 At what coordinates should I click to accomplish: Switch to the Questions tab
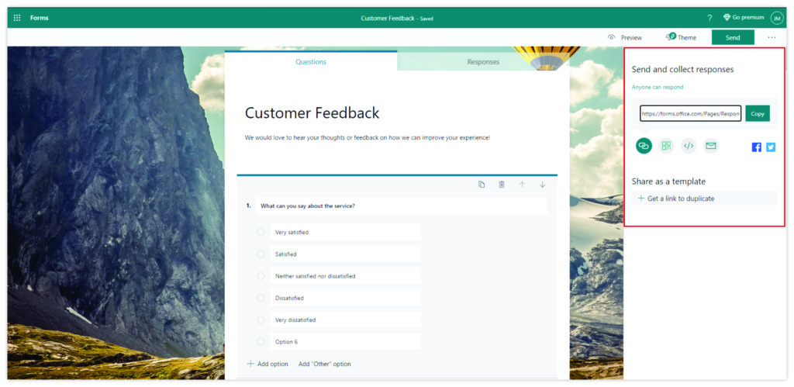tap(311, 62)
